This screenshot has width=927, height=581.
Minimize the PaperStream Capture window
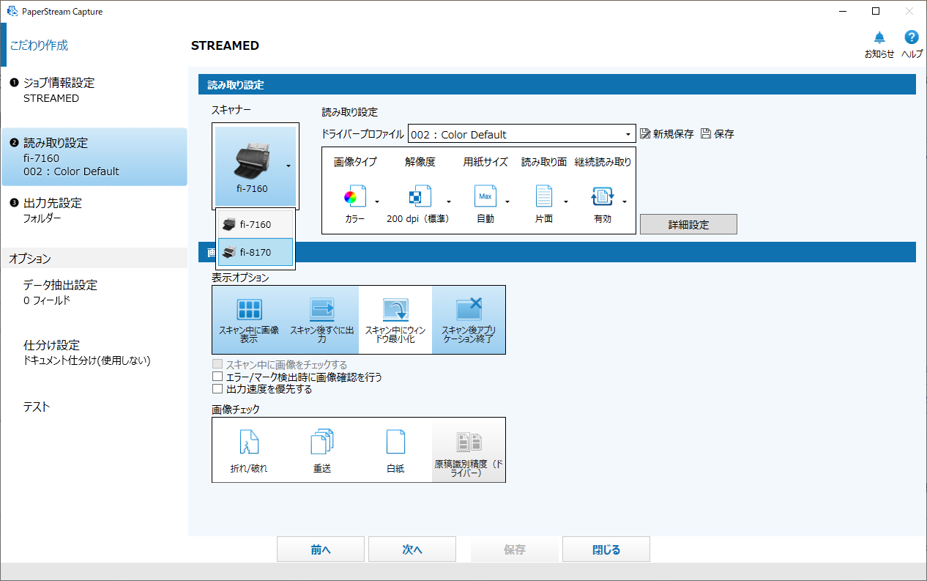[x=842, y=12]
